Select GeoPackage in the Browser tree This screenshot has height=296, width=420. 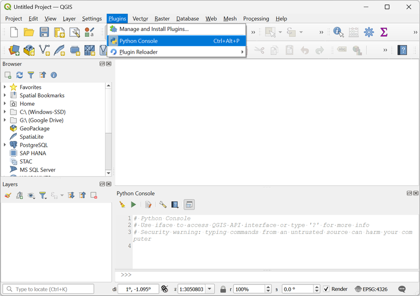(35, 128)
